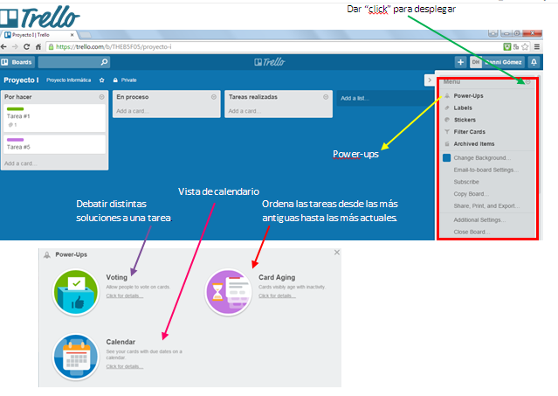Collapse the sidebar menu with the chevron

tap(430, 80)
